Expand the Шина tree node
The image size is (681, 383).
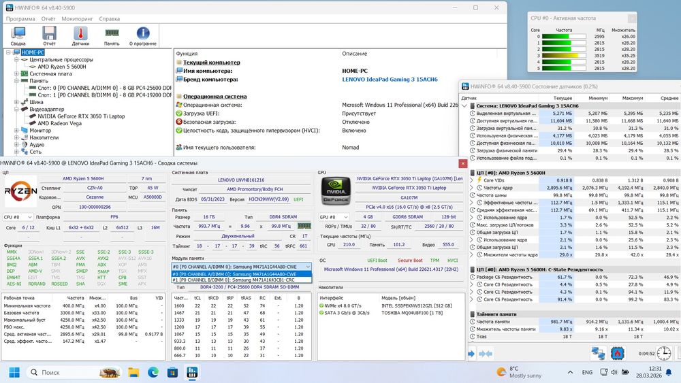coord(16,102)
